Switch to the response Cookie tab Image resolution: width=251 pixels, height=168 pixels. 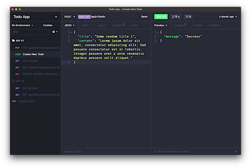click(198, 25)
